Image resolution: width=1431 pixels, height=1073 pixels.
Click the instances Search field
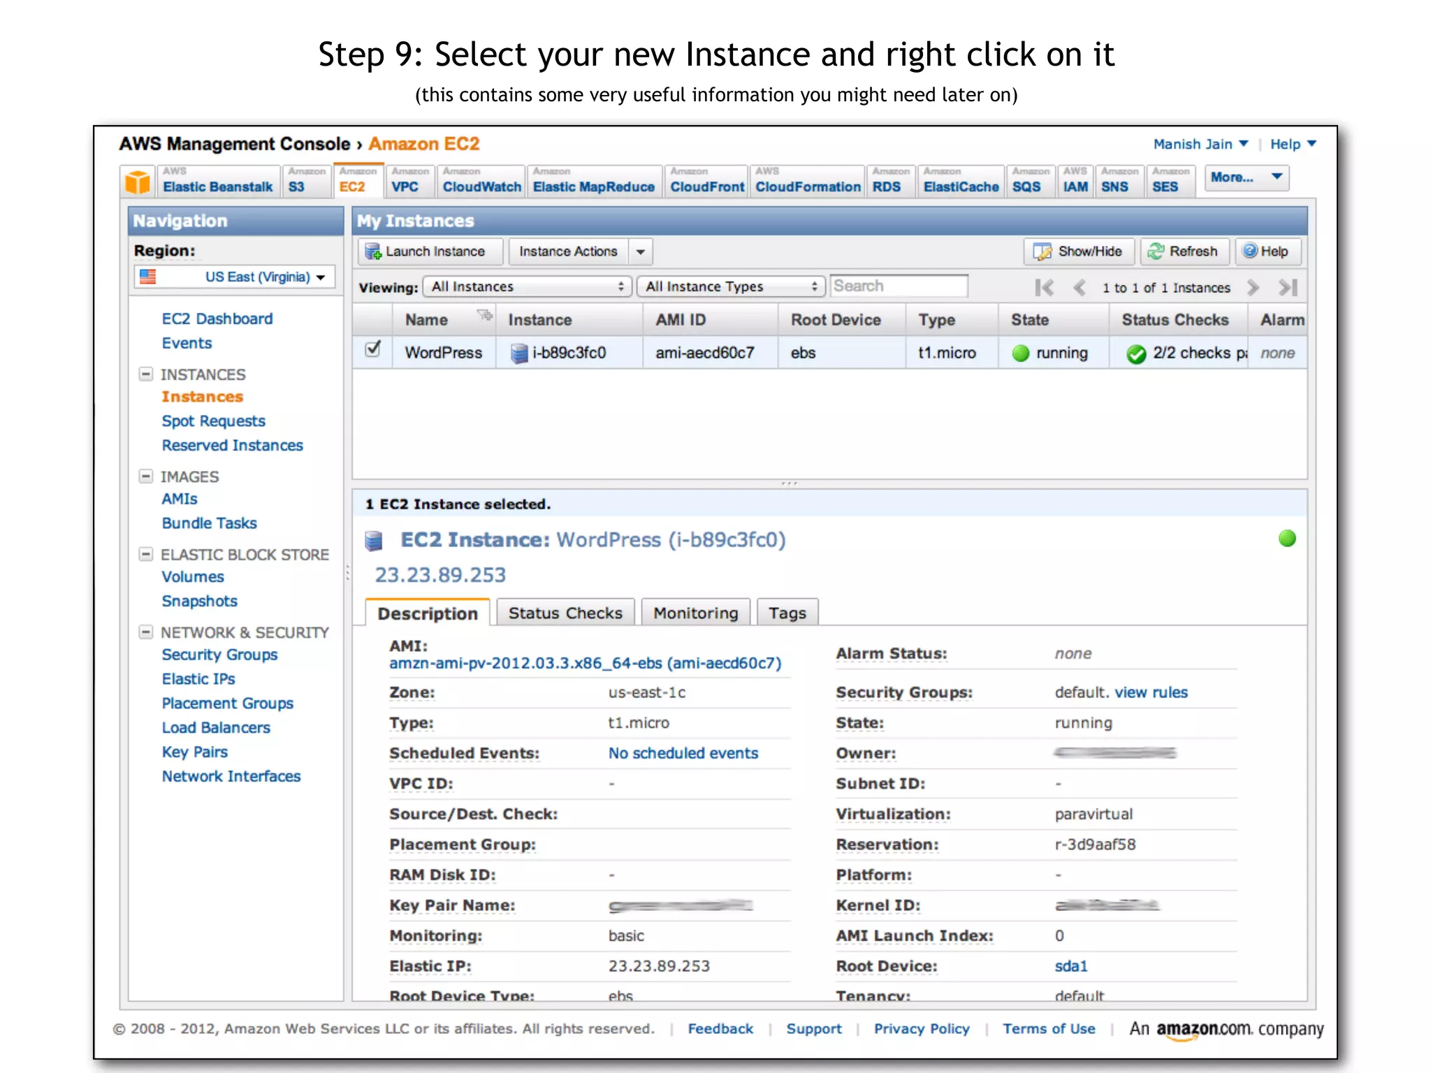coord(899,286)
